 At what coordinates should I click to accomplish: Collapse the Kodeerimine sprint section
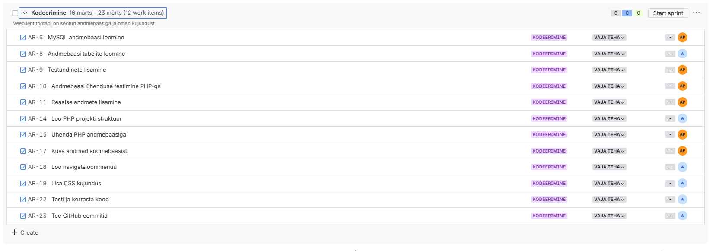25,13
